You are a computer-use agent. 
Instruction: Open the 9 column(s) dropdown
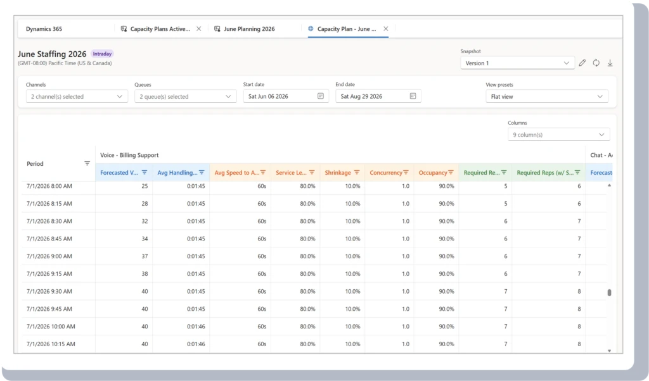coord(559,135)
